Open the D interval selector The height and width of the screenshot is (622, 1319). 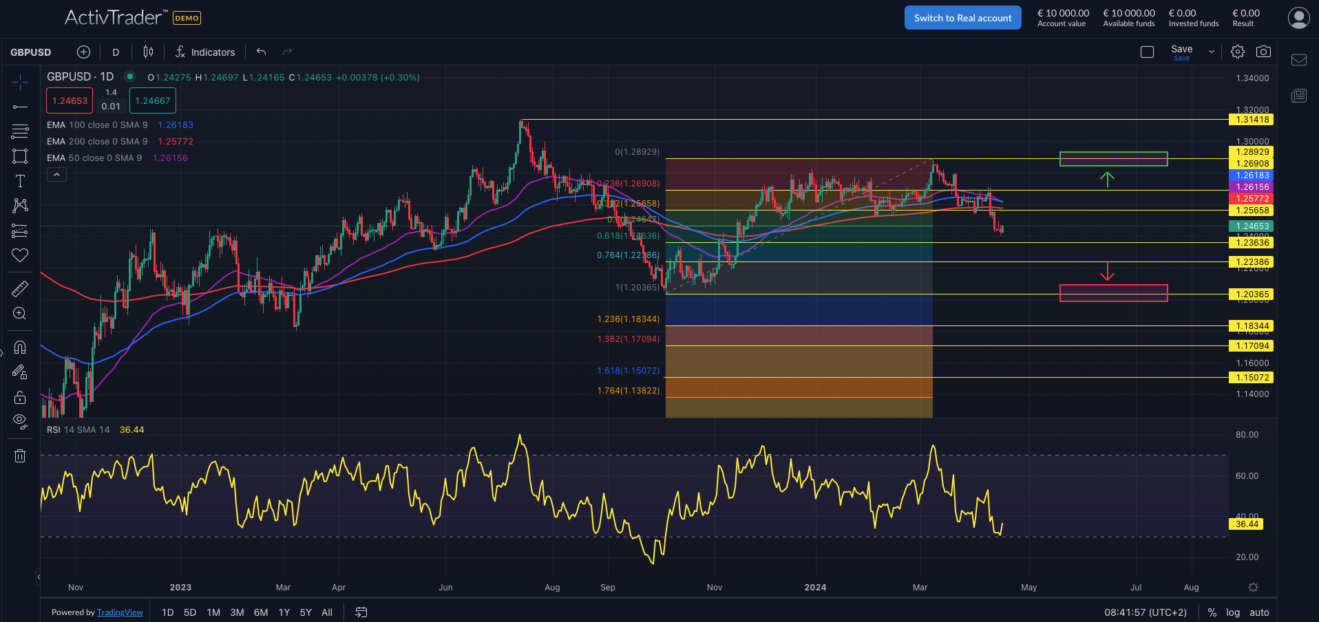[115, 51]
